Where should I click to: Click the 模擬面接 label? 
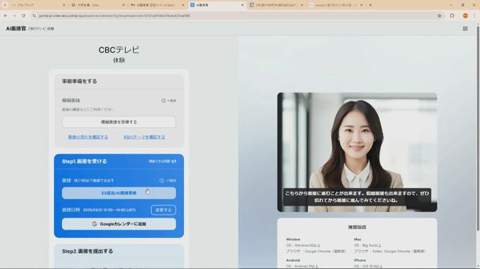coord(71,101)
